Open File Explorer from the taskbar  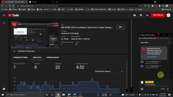[x=64, y=95]
